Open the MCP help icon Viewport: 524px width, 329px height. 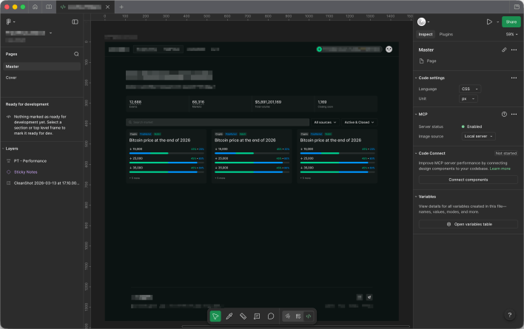click(x=504, y=114)
